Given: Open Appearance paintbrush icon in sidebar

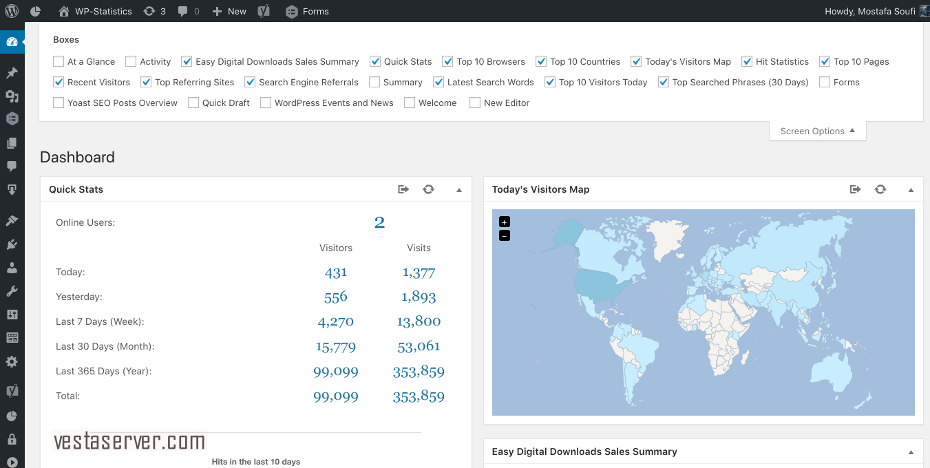Looking at the screenshot, I should (12, 221).
